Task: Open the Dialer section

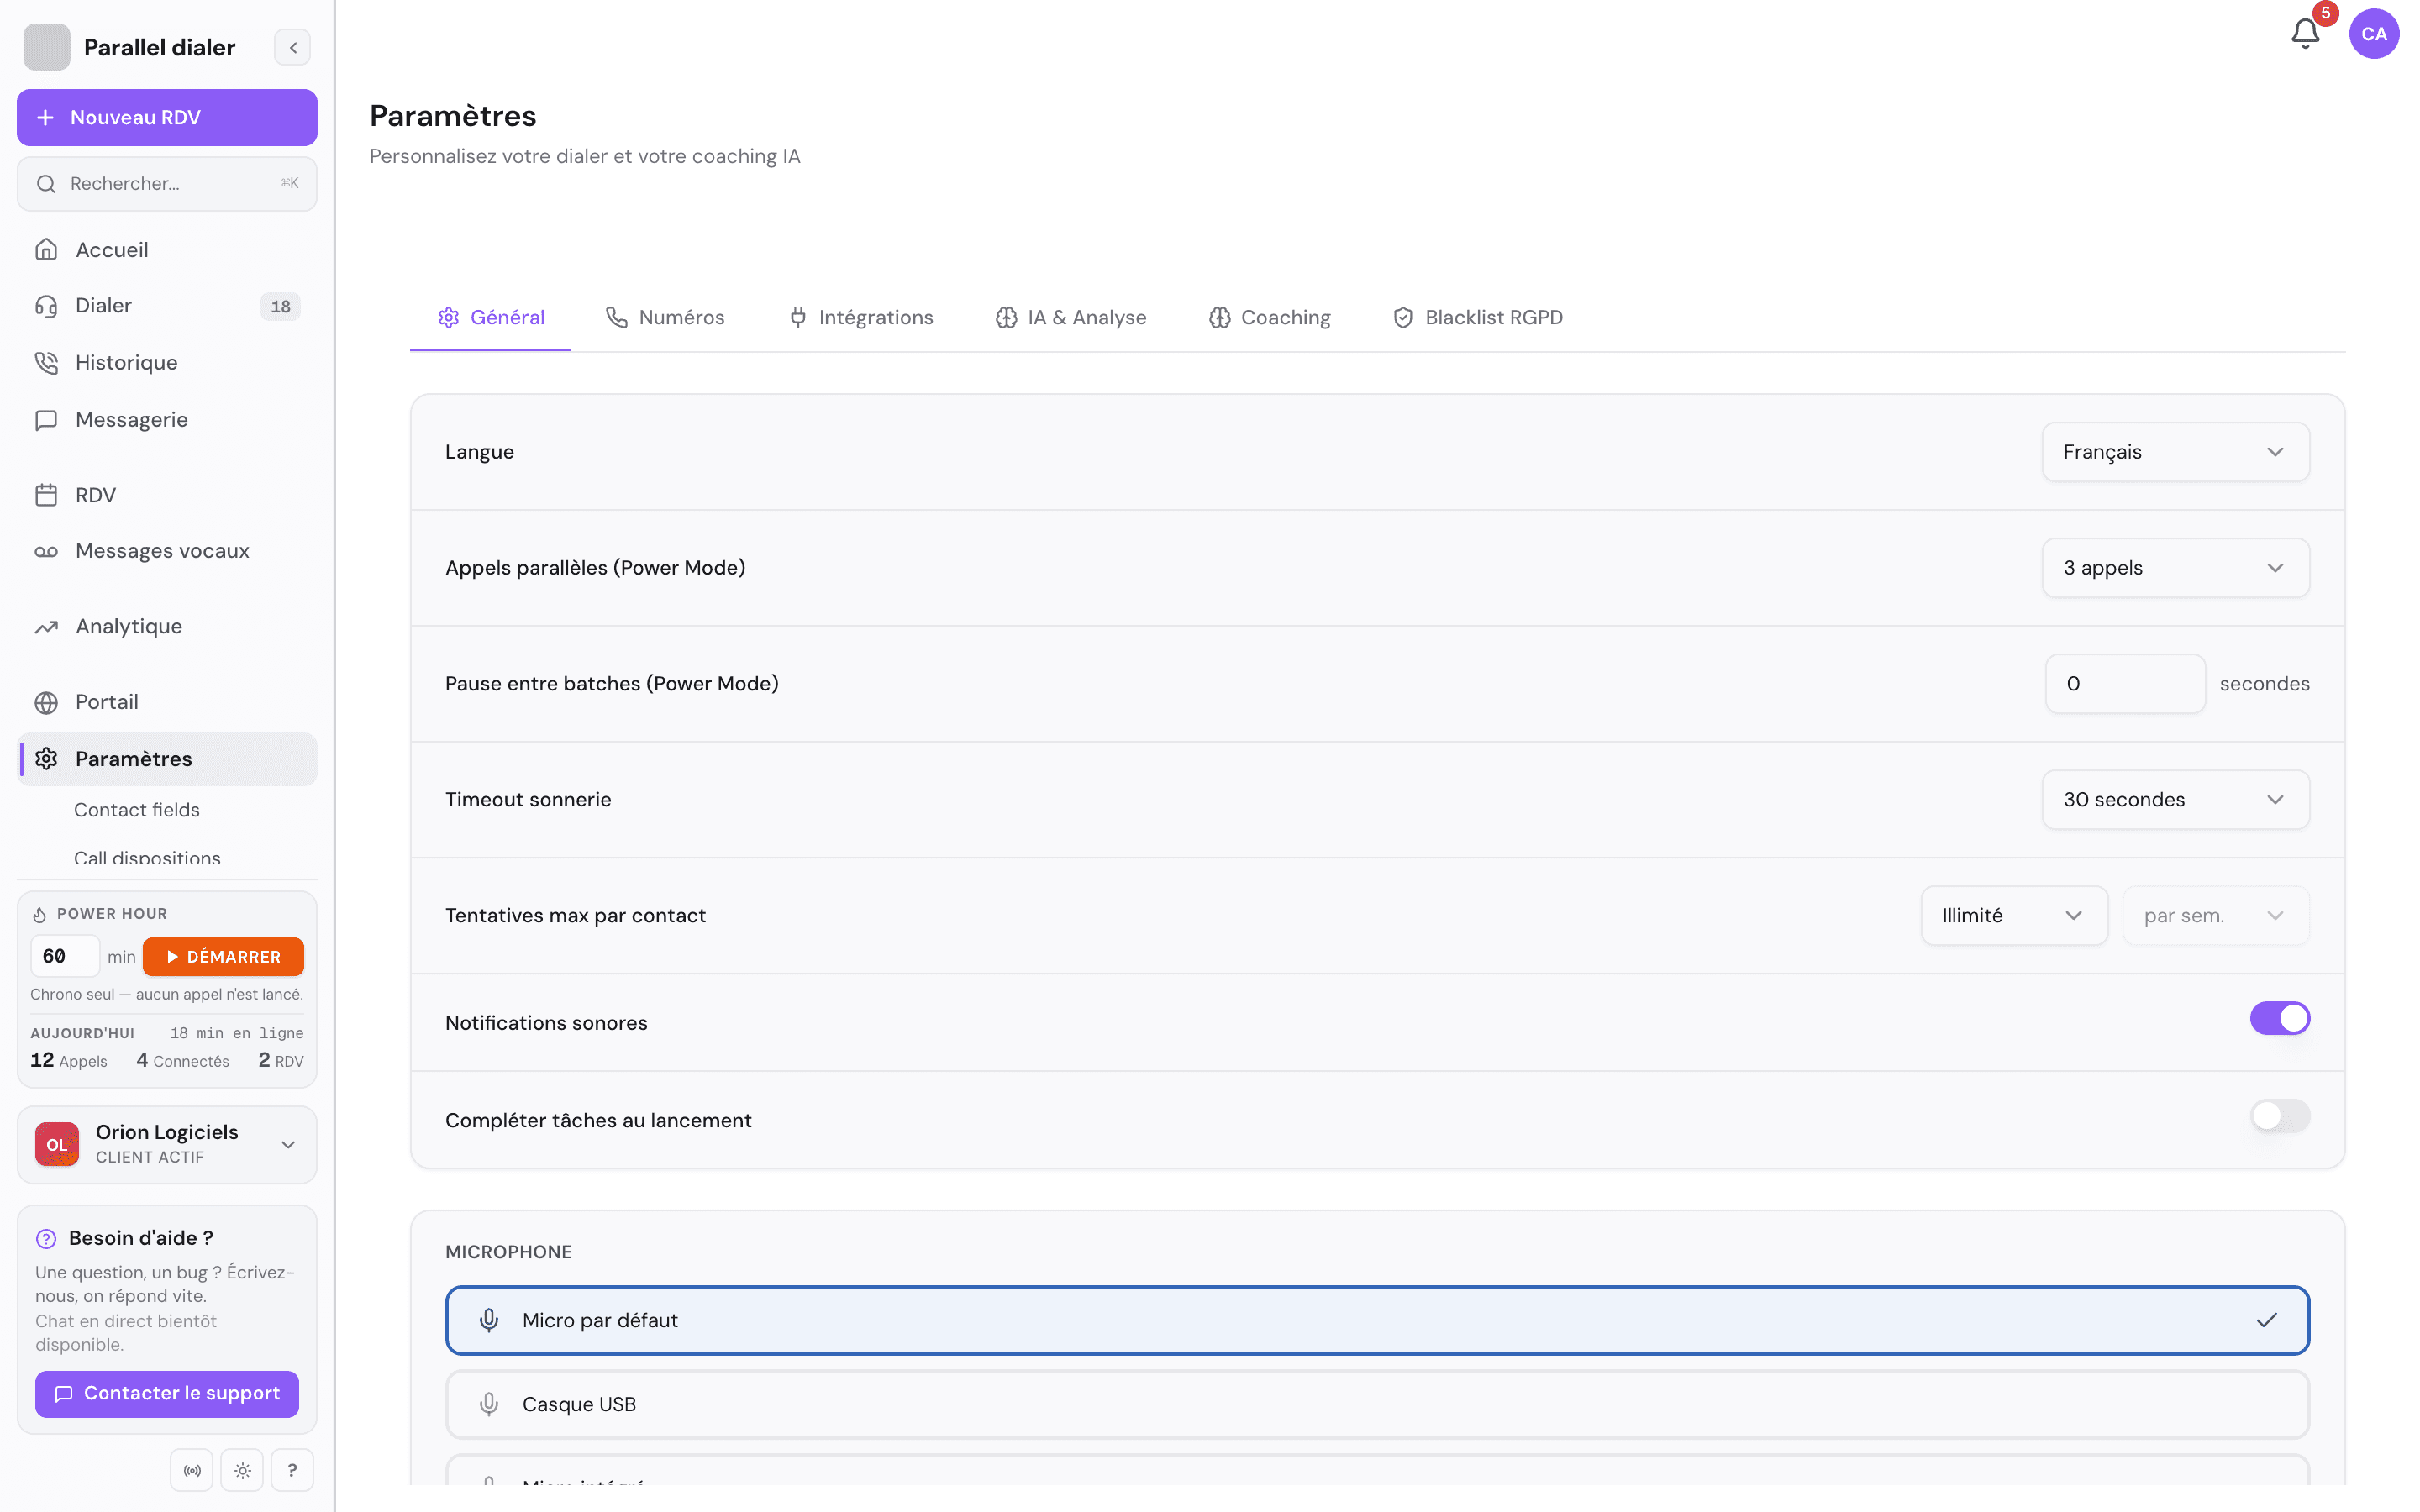Action: [167, 306]
